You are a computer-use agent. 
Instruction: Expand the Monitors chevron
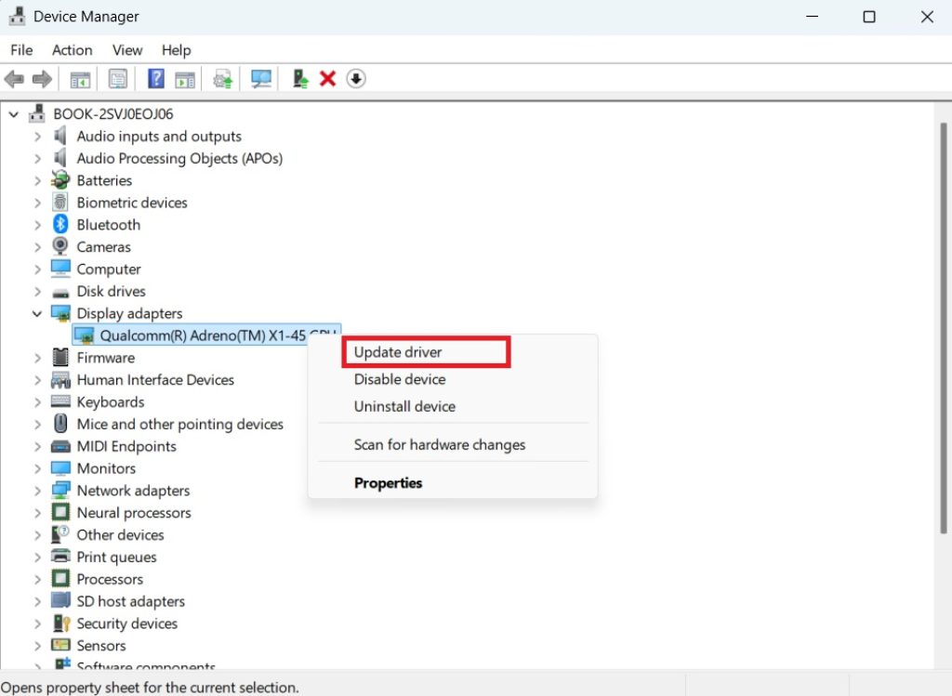37,468
